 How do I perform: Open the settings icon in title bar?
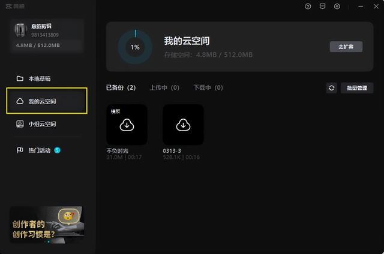[x=337, y=7]
